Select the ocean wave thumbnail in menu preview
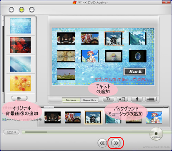Viewport: 172px width, 151px height. point(138,38)
